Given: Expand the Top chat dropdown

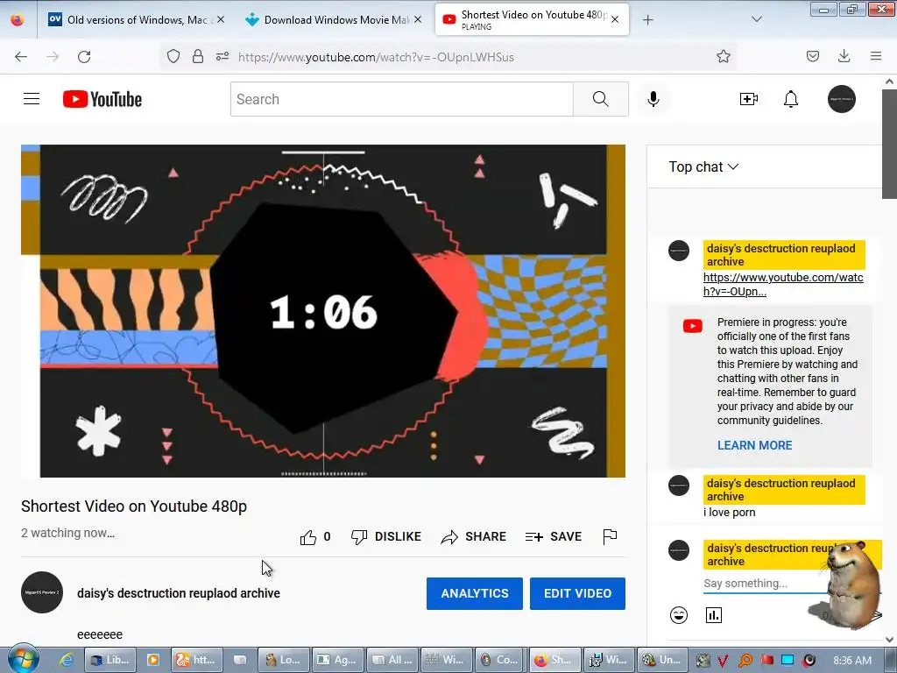Looking at the screenshot, I should click(x=703, y=166).
